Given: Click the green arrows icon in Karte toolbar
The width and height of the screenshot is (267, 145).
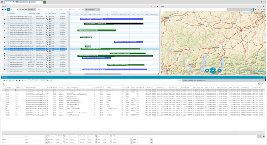Looking at the screenshot, I should pyautogui.click(x=261, y=9).
